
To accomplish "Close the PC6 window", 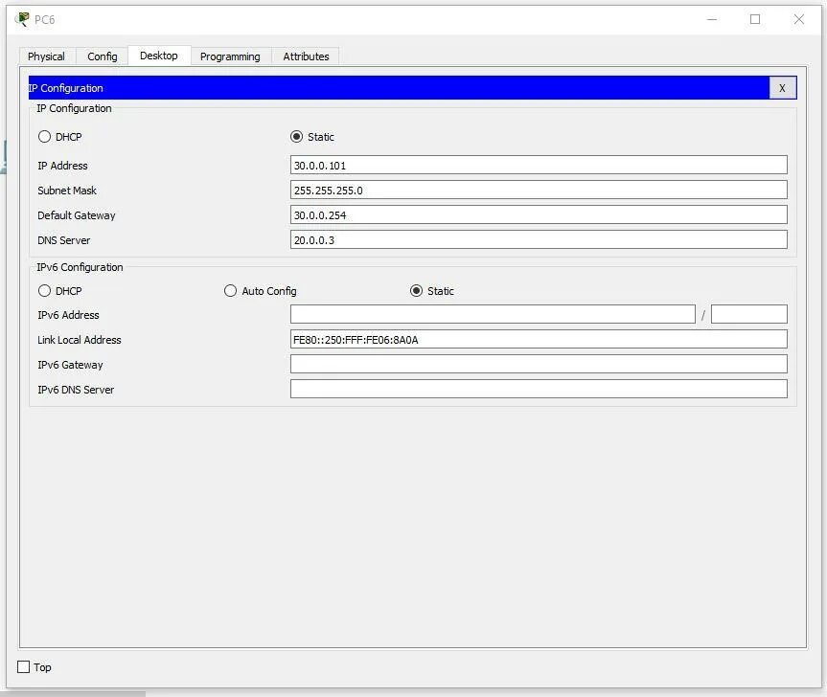I will point(798,19).
